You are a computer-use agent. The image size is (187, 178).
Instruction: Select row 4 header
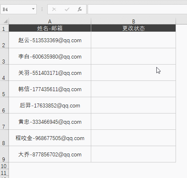pos(4,73)
